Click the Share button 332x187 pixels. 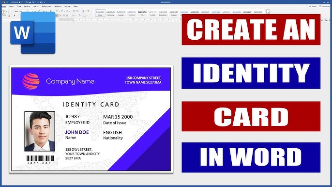pyautogui.click(x=313, y=6)
